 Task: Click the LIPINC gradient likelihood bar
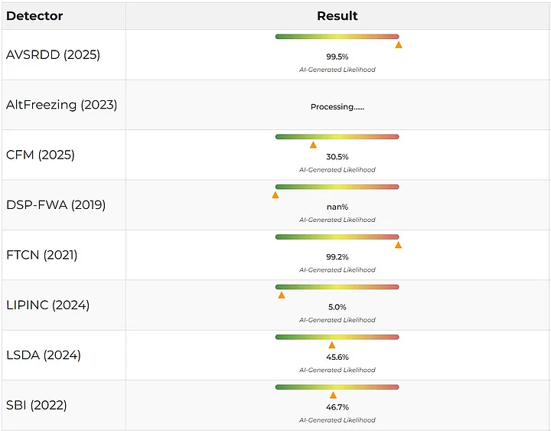point(337,287)
